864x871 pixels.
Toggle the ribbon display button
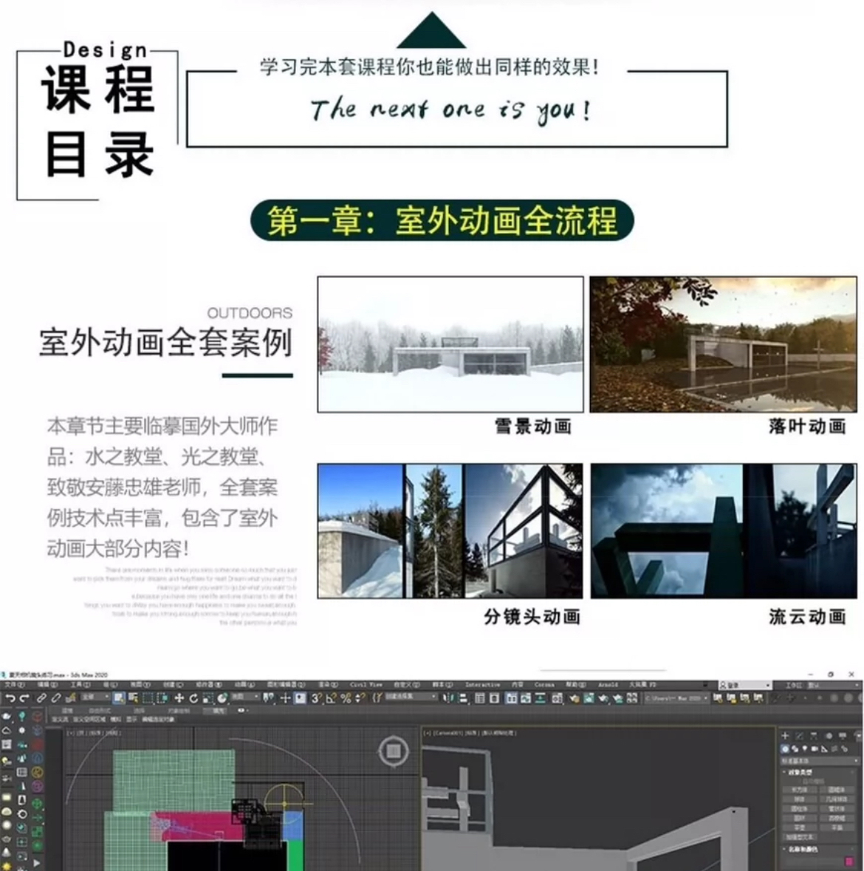pyautogui.click(x=511, y=697)
